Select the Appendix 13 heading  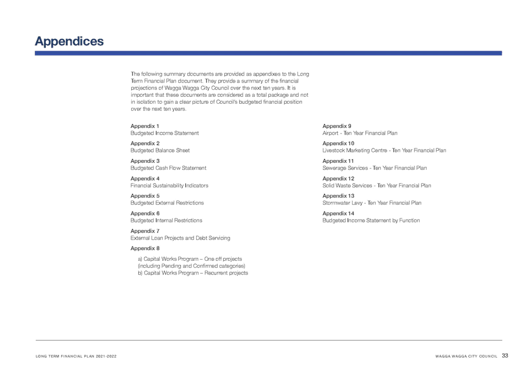[x=338, y=196]
